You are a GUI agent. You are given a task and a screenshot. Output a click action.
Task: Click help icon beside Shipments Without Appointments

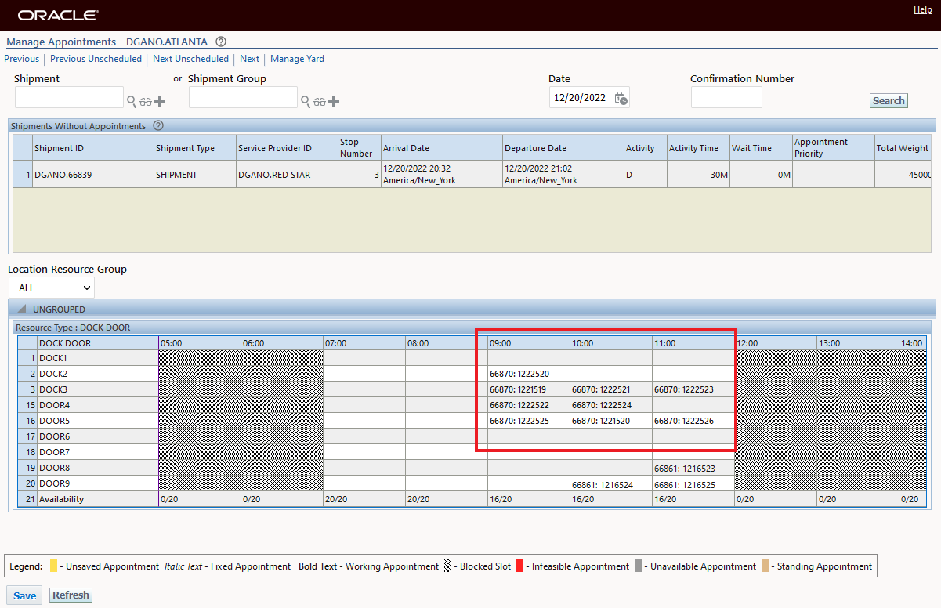[158, 126]
